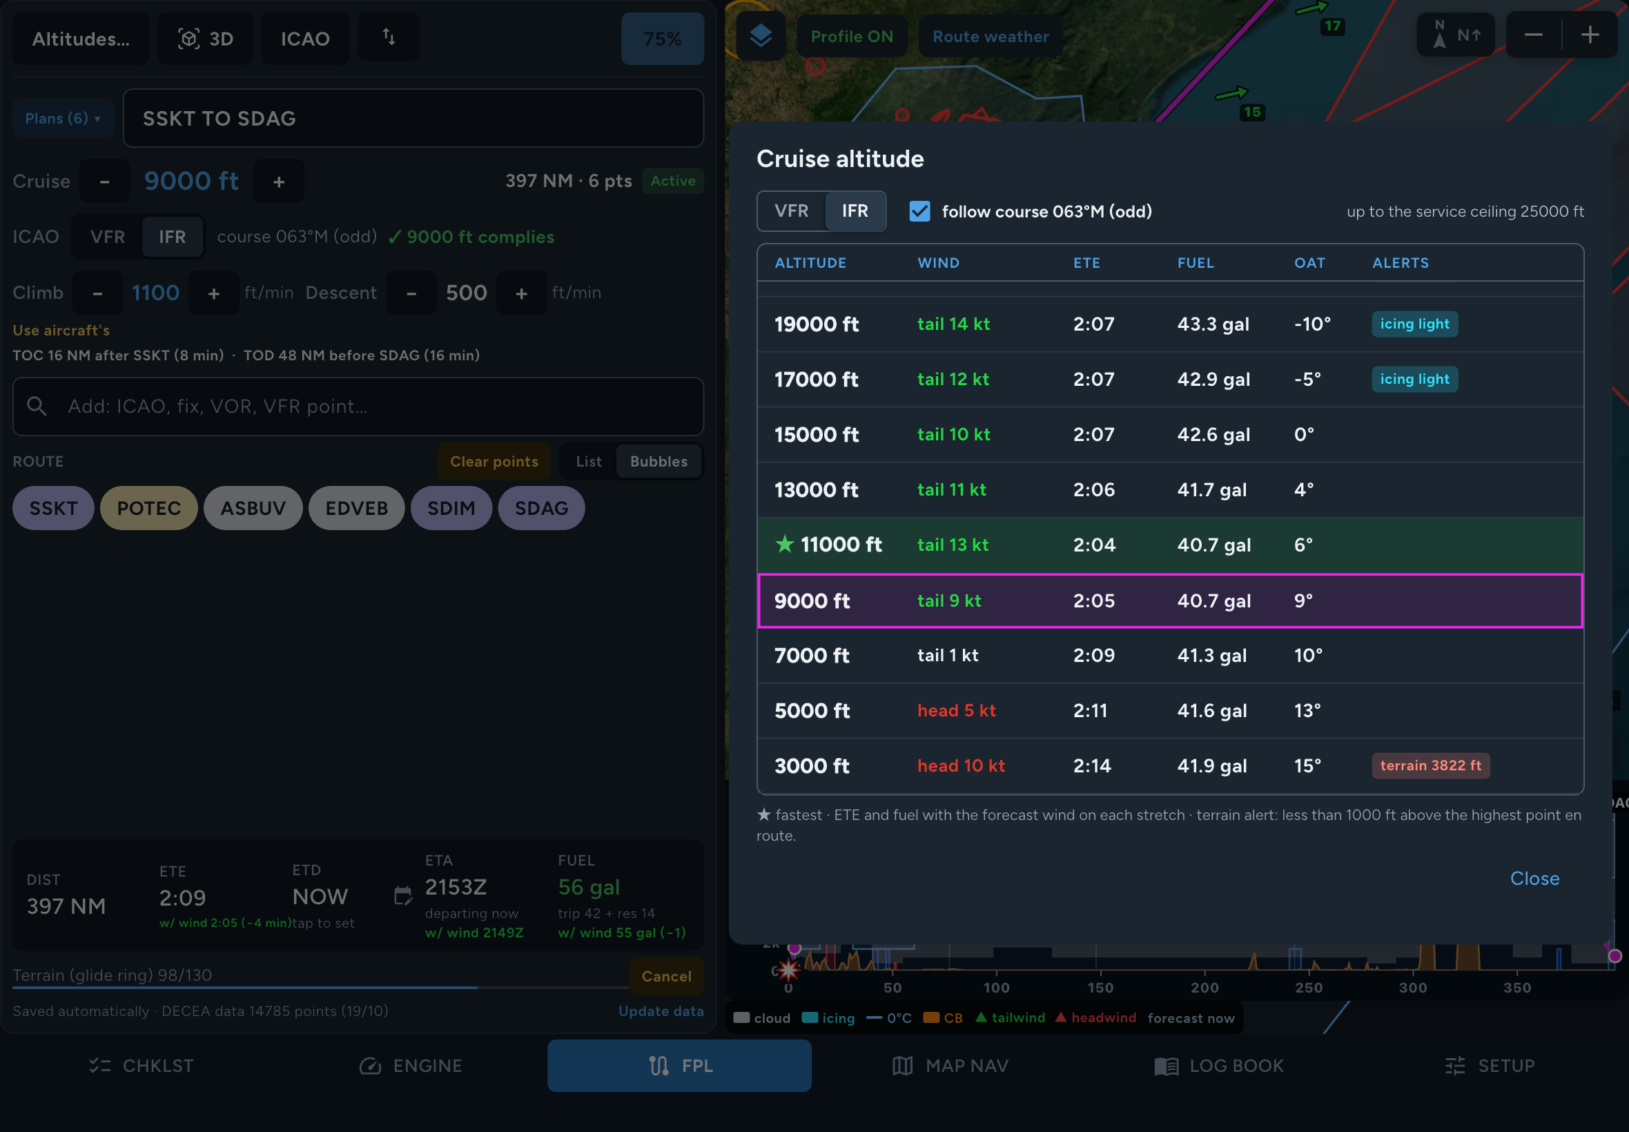The image size is (1629, 1132).
Task: Click the POTEC waypoint bubble
Action: coord(149,508)
